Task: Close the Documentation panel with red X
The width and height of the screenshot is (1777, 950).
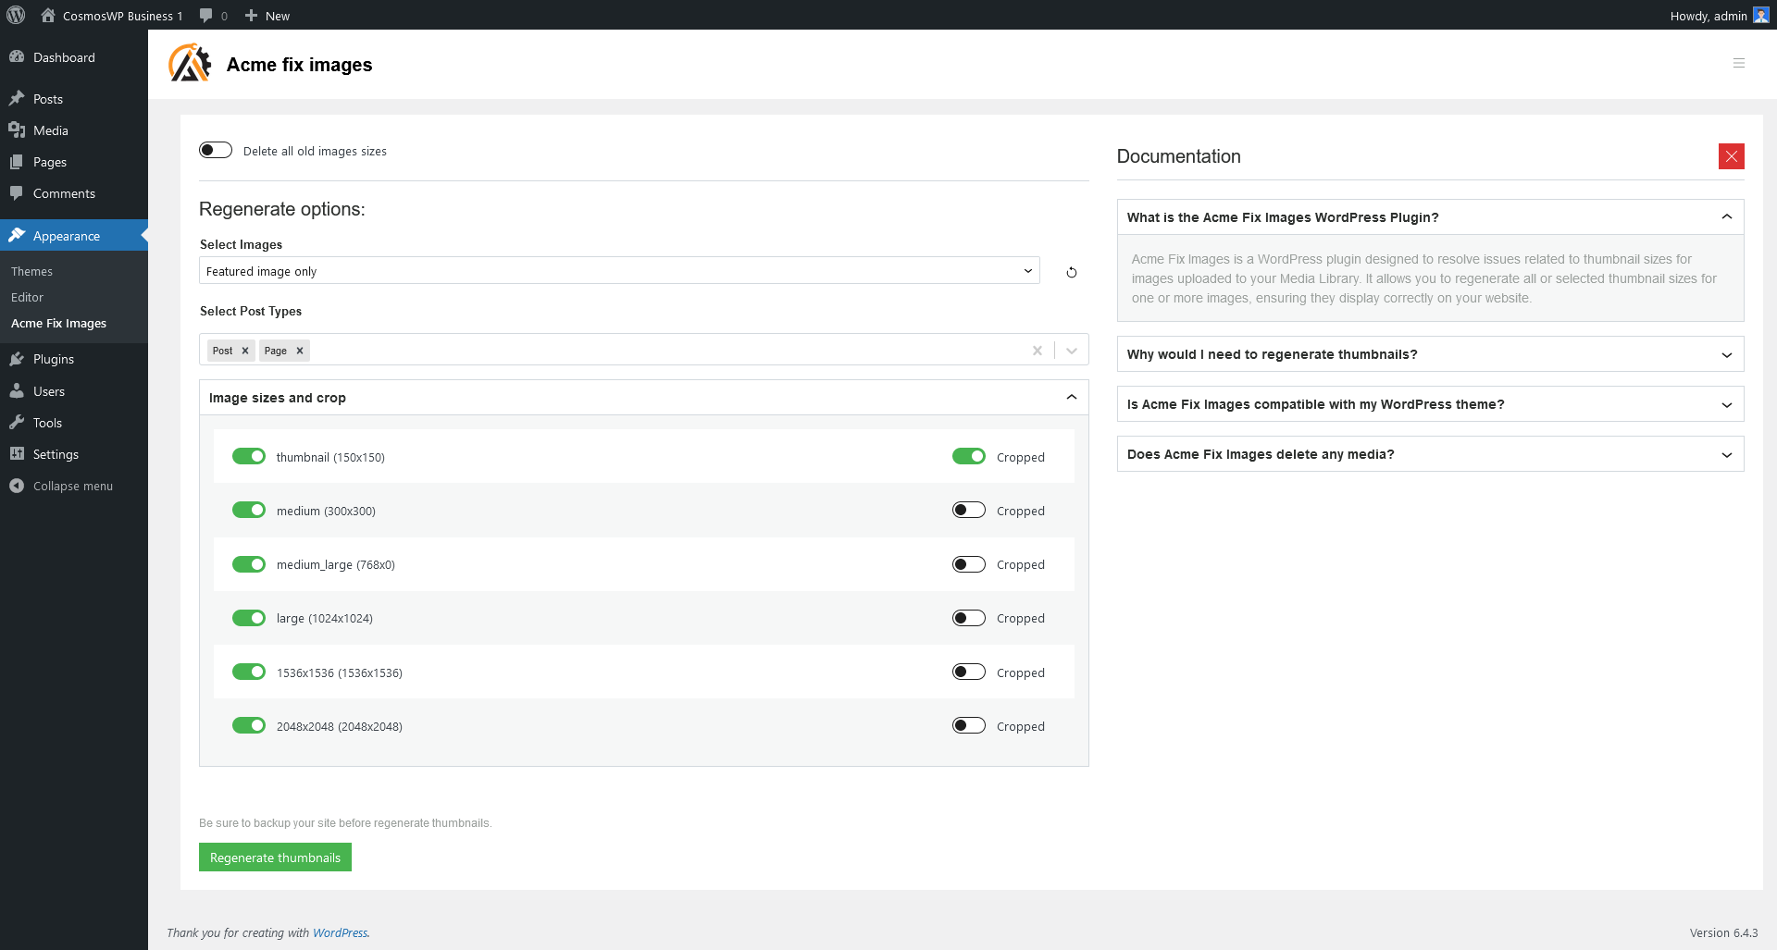Action: (1731, 156)
